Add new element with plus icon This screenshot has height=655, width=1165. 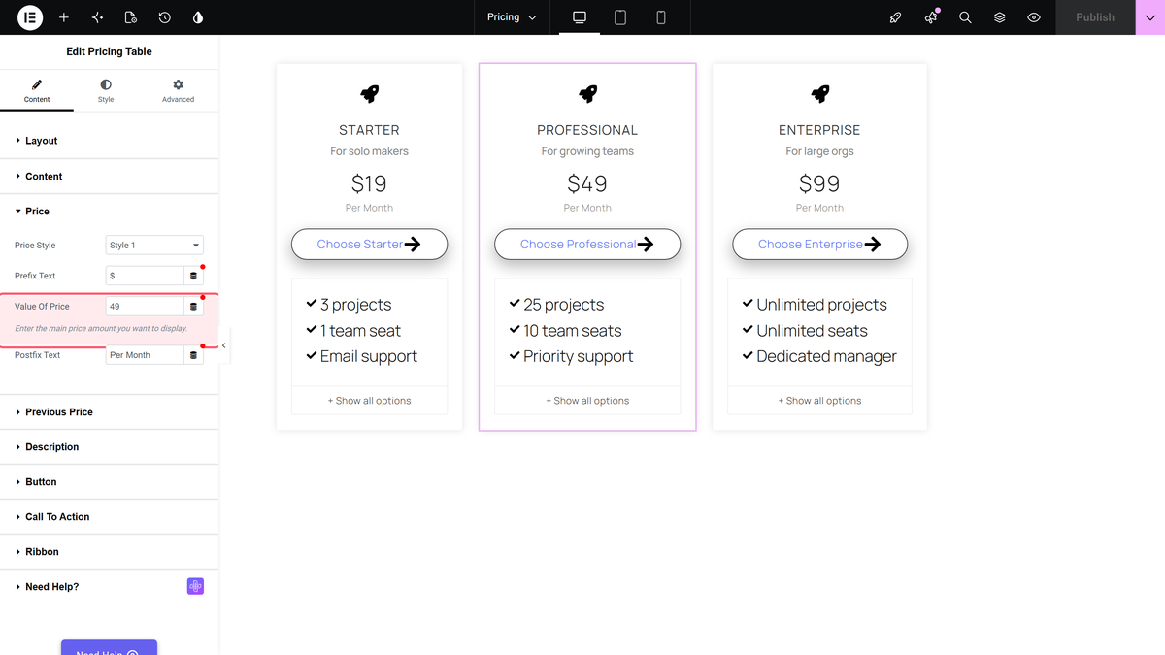pos(64,17)
